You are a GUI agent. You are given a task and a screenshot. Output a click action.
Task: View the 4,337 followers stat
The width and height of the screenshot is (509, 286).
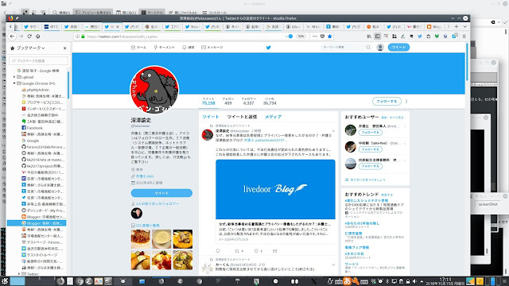pos(248,101)
